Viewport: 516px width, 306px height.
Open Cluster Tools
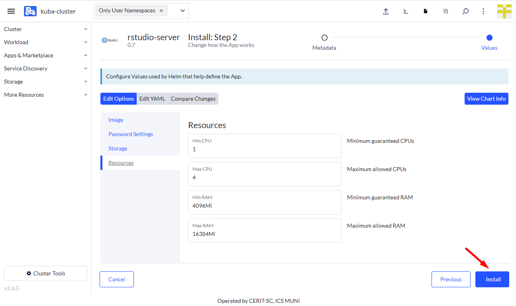click(45, 273)
